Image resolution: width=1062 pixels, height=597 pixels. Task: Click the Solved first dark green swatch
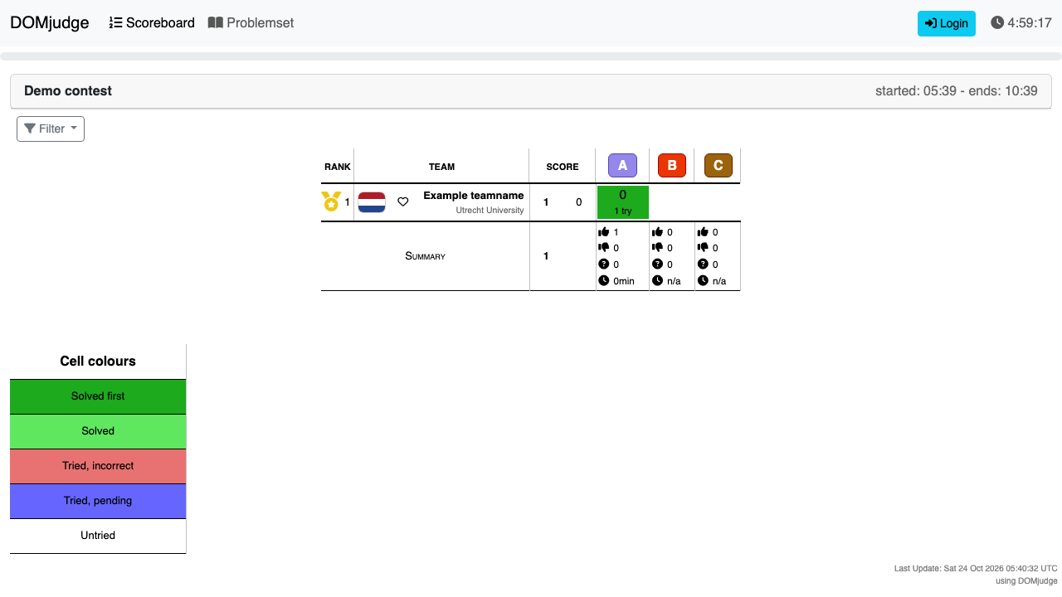(x=98, y=396)
